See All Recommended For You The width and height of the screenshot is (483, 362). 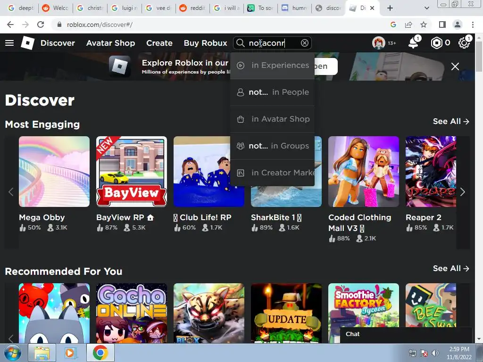pos(451,268)
